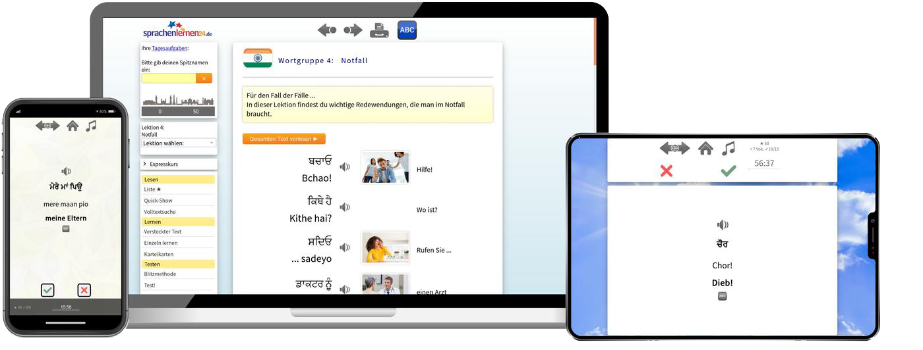Screen dimensions: 923x350
Task: Click the red X box on phone
Action: (x=84, y=290)
